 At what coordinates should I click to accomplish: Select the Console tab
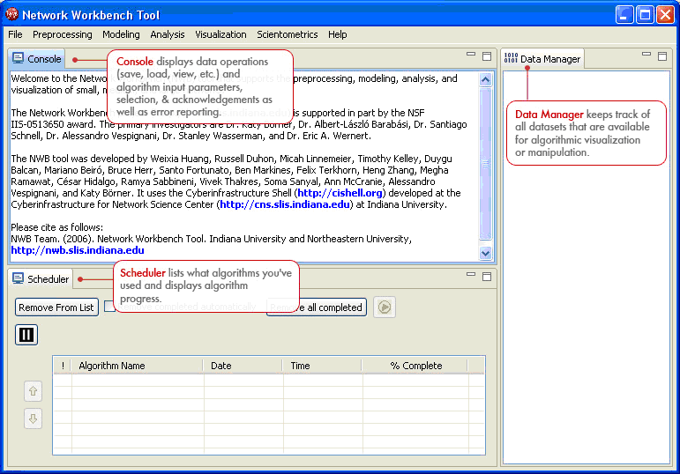(37, 59)
